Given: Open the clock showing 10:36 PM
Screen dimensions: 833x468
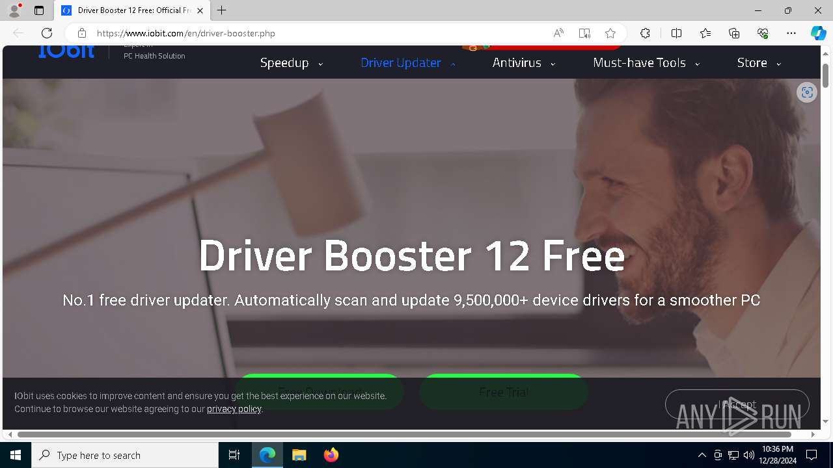Looking at the screenshot, I should click(x=778, y=455).
